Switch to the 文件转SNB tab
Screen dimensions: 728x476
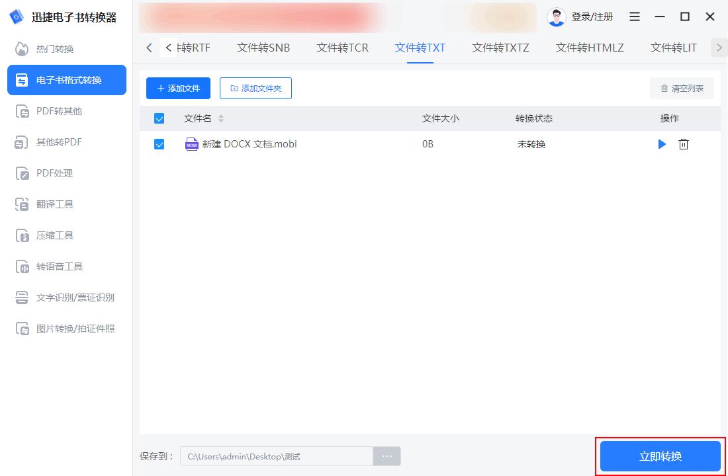pyautogui.click(x=263, y=48)
